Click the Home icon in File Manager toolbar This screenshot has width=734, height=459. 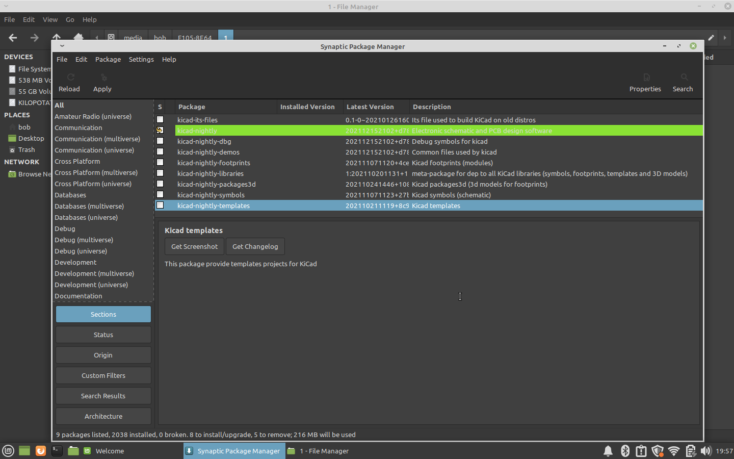pyautogui.click(x=78, y=38)
